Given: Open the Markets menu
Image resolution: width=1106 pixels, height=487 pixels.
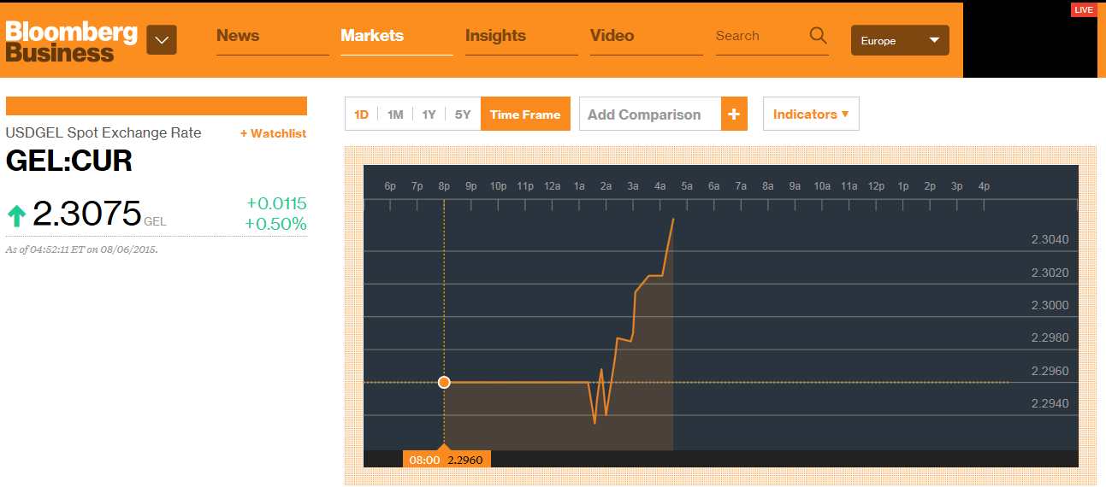Looking at the screenshot, I should pos(372,36).
